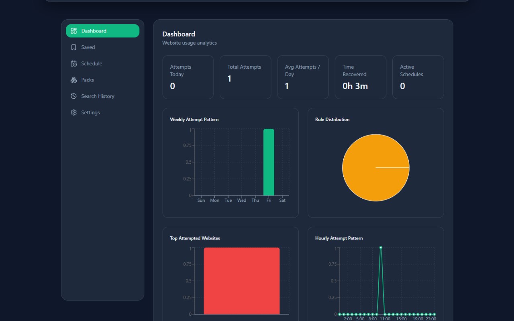Click the Time Recovered card
The width and height of the screenshot is (514, 321).
click(x=361, y=77)
